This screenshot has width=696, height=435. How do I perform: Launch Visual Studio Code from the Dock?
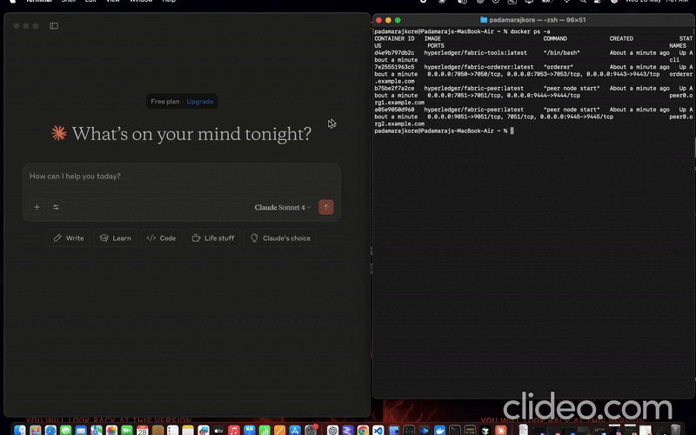tap(378, 430)
